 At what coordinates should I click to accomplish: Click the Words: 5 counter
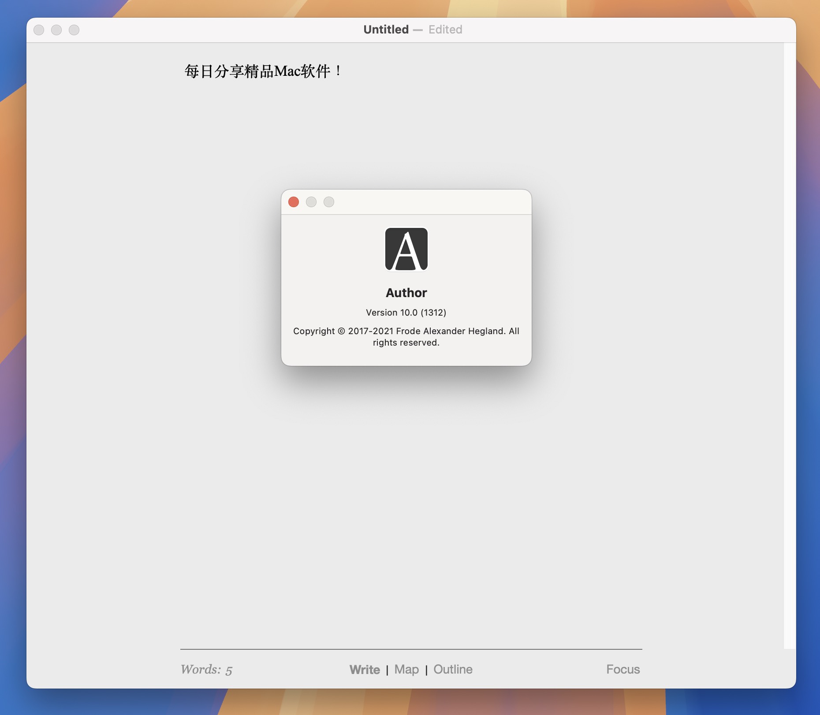click(206, 670)
